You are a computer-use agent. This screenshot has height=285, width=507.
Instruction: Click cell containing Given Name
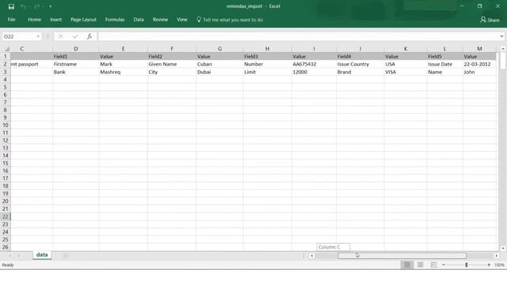[x=172, y=64]
